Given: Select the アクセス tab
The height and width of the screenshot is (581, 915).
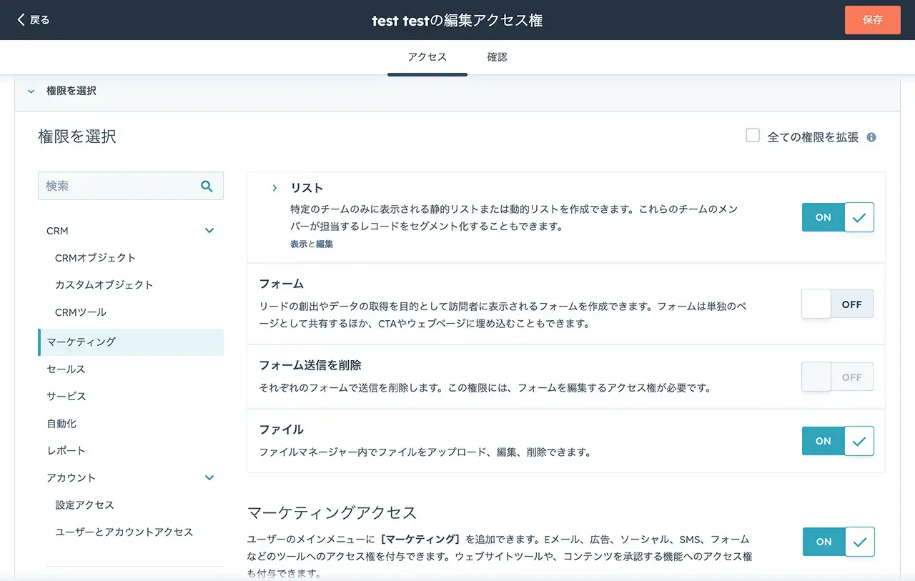Looking at the screenshot, I should [427, 57].
